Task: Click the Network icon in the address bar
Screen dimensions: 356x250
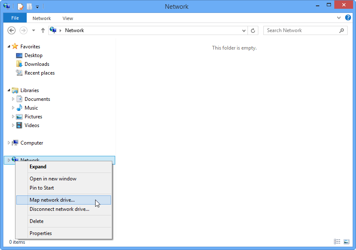Action: coord(53,30)
